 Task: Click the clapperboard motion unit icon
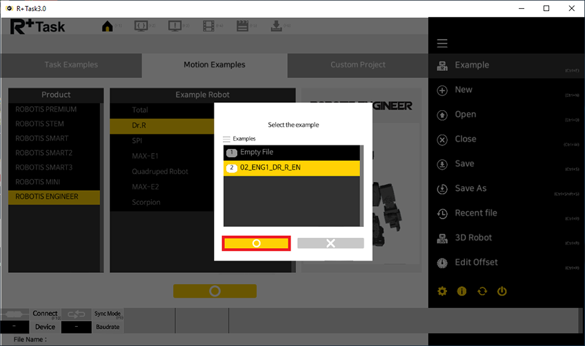click(x=243, y=26)
